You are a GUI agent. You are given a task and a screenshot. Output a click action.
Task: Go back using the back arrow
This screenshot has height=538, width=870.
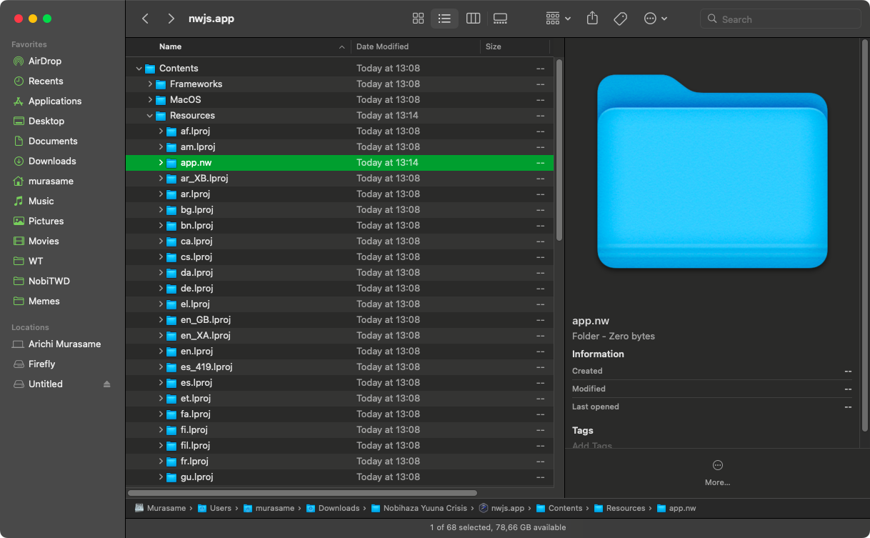coord(146,19)
